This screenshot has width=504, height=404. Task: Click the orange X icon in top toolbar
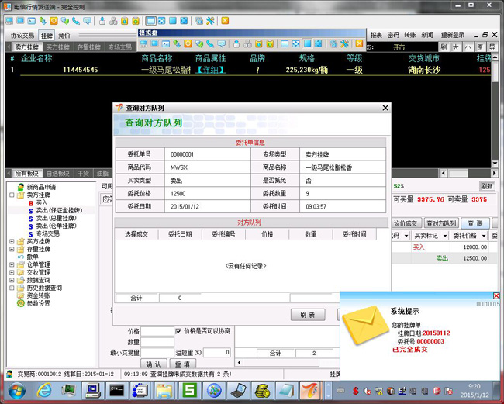coord(225,21)
